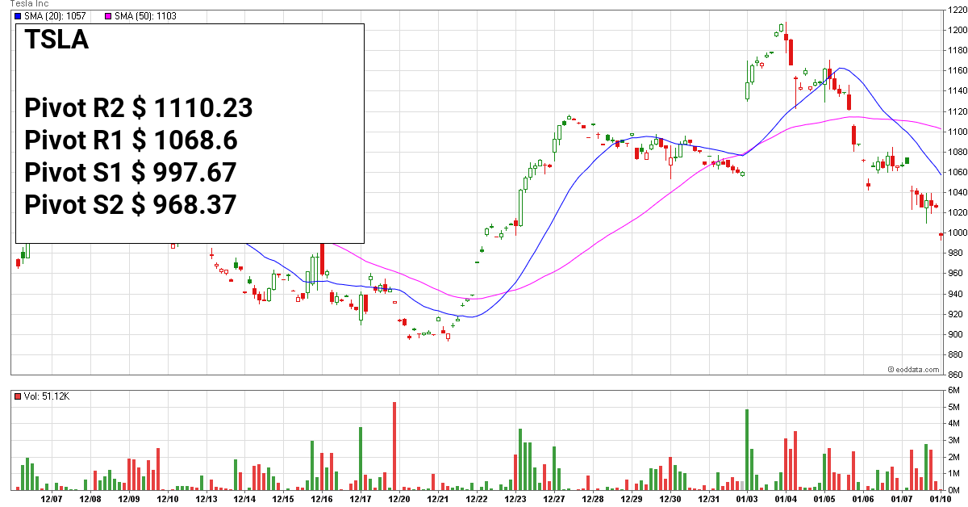The image size is (968, 507).
Task: Click the 12/10 date axis label
Action: tap(168, 500)
